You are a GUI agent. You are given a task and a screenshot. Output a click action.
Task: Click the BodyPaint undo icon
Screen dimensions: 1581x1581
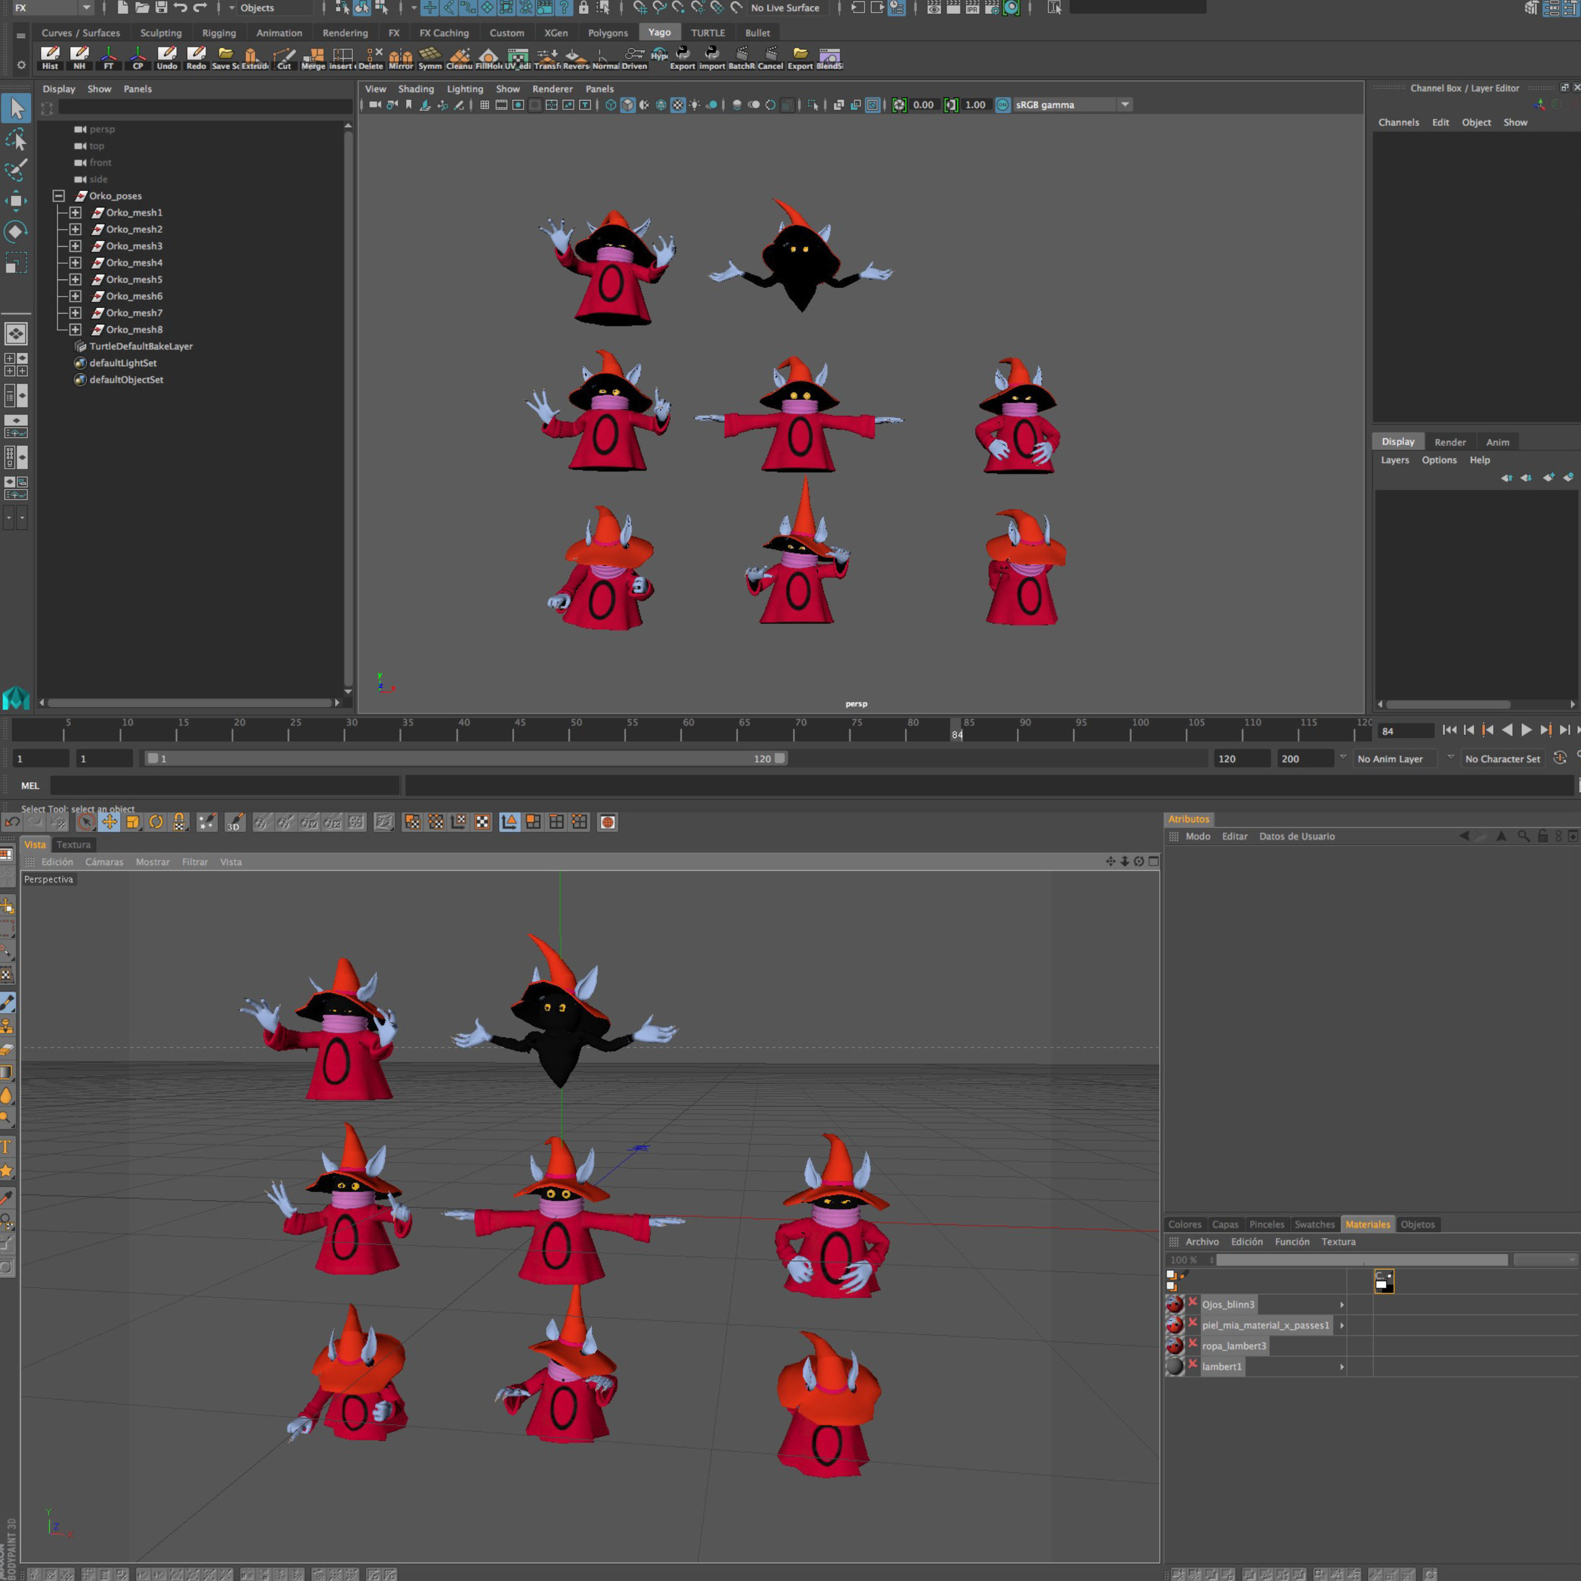point(11,821)
